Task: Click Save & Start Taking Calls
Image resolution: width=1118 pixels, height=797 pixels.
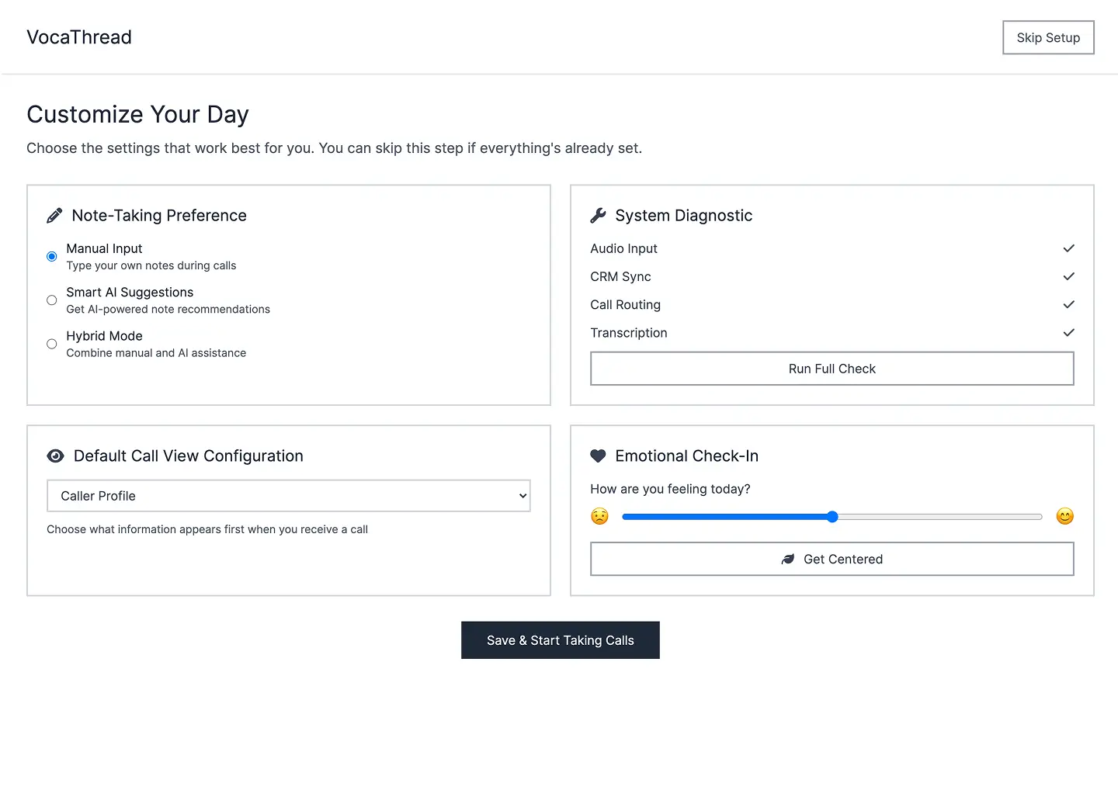Action: 560,640
